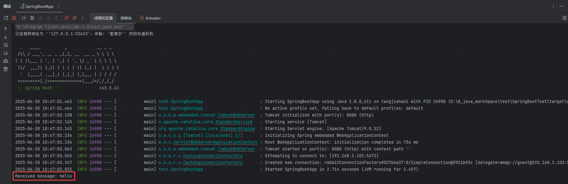Open CachingConnectionFactory link on Created new connection line
The width and height of the screenshot is (568, 184).
pyautogui.click(x=213, y=163)
